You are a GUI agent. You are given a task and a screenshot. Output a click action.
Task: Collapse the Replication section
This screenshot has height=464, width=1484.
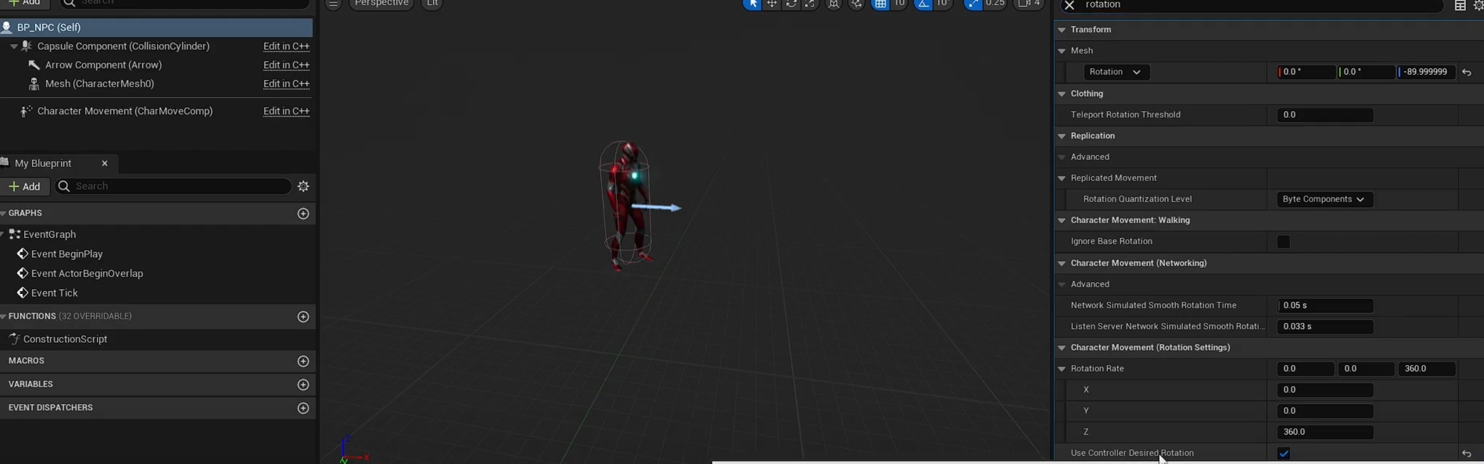[x=1061, y=136]
